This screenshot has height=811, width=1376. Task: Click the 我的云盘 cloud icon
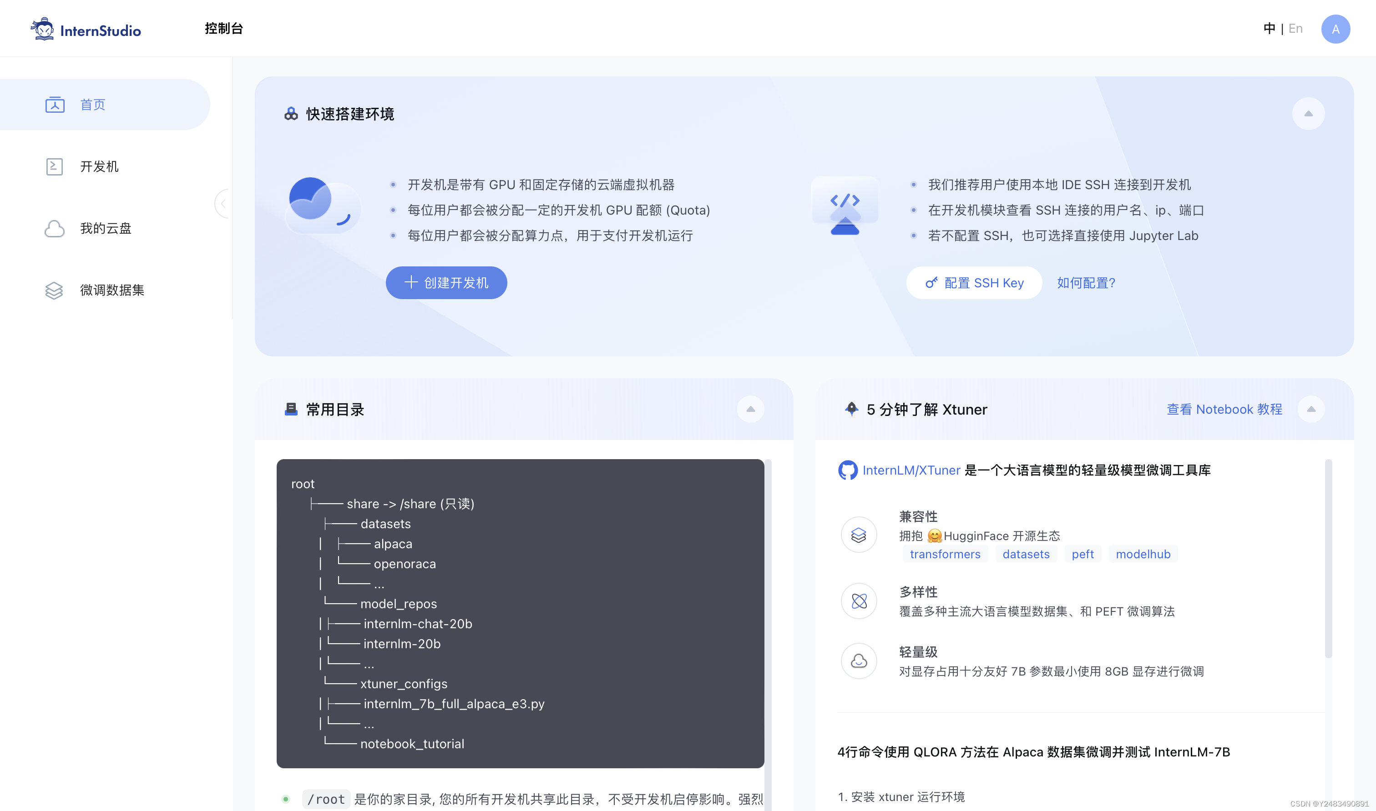pyautogui.click(x=54, y=229)
